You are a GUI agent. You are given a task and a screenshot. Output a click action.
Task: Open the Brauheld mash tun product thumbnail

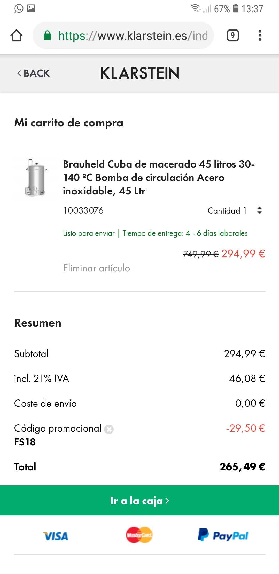coord(36,178)
